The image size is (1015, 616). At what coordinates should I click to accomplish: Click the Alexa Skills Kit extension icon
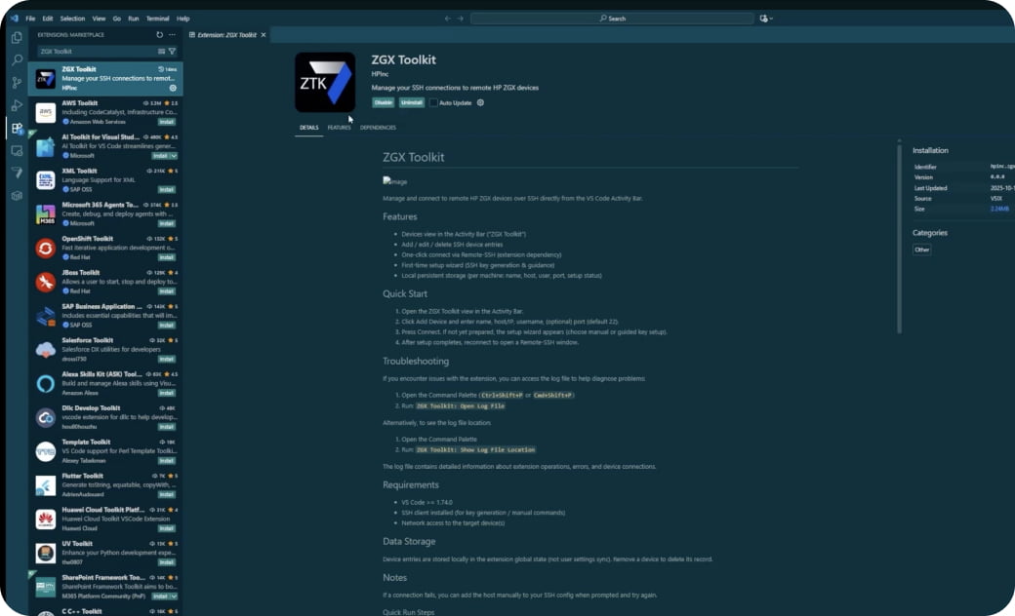45,384
